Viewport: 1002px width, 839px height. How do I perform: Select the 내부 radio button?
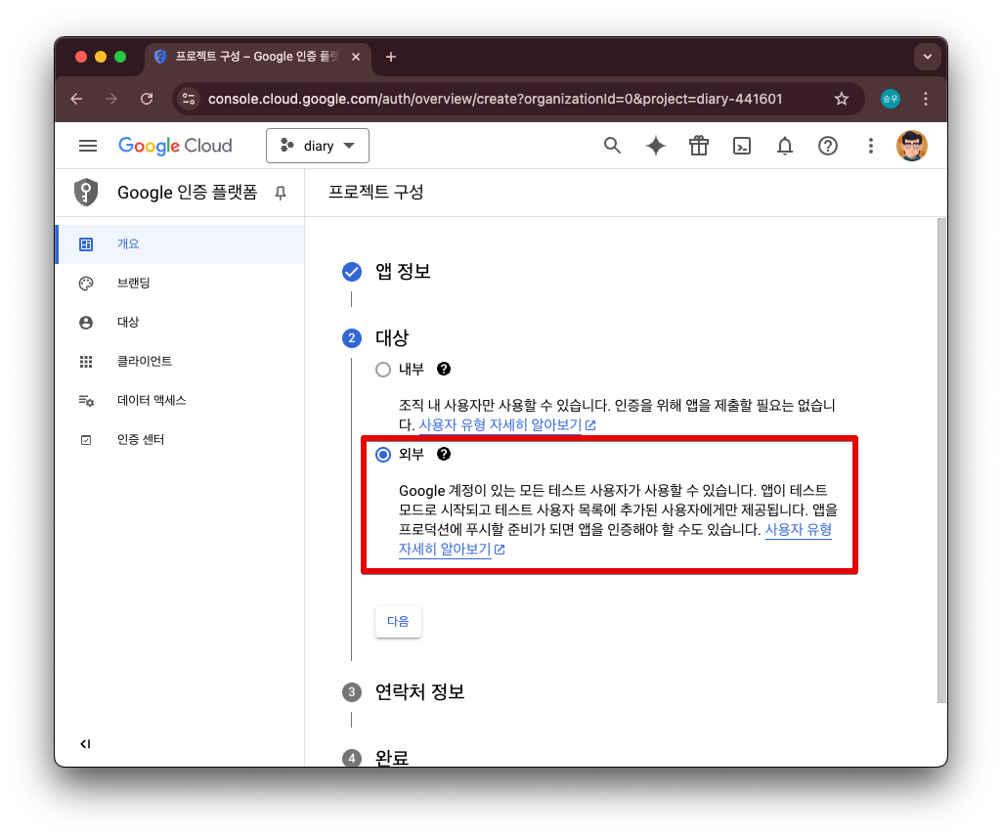[x=383, y=370]
